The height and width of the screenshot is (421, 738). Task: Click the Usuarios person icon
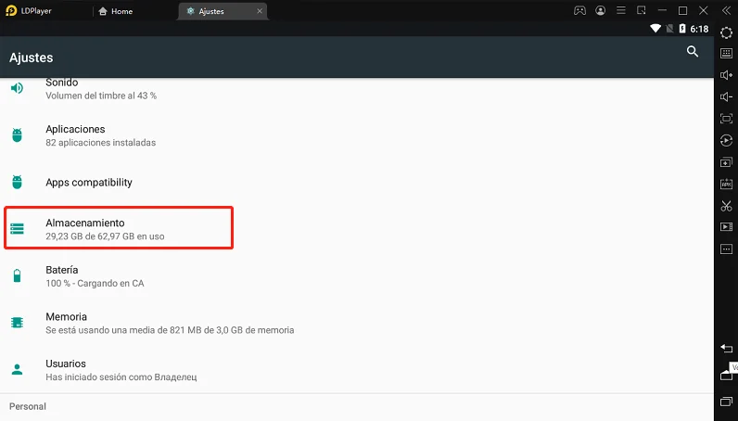tap(17, 369)
